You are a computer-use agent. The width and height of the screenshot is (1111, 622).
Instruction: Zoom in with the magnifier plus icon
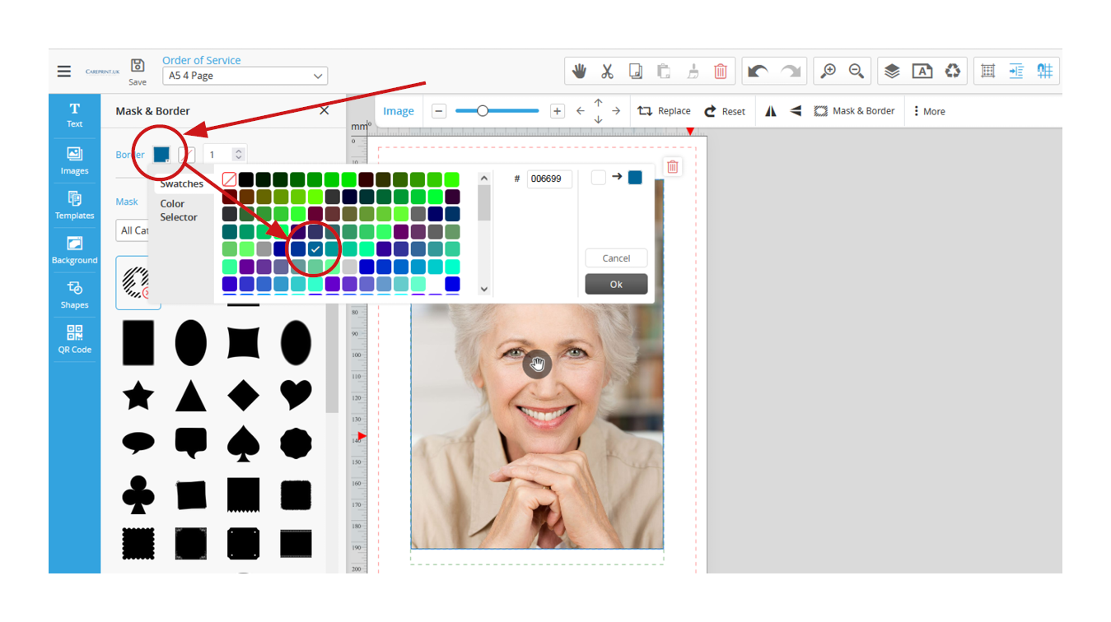[828, 72]
